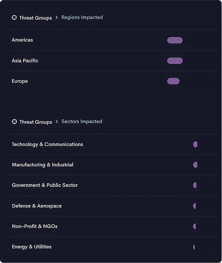Click the Asia Pacific purple bar indicator
Image resolution: width=222 pixels, height=263 pixels.
(175, 61)
